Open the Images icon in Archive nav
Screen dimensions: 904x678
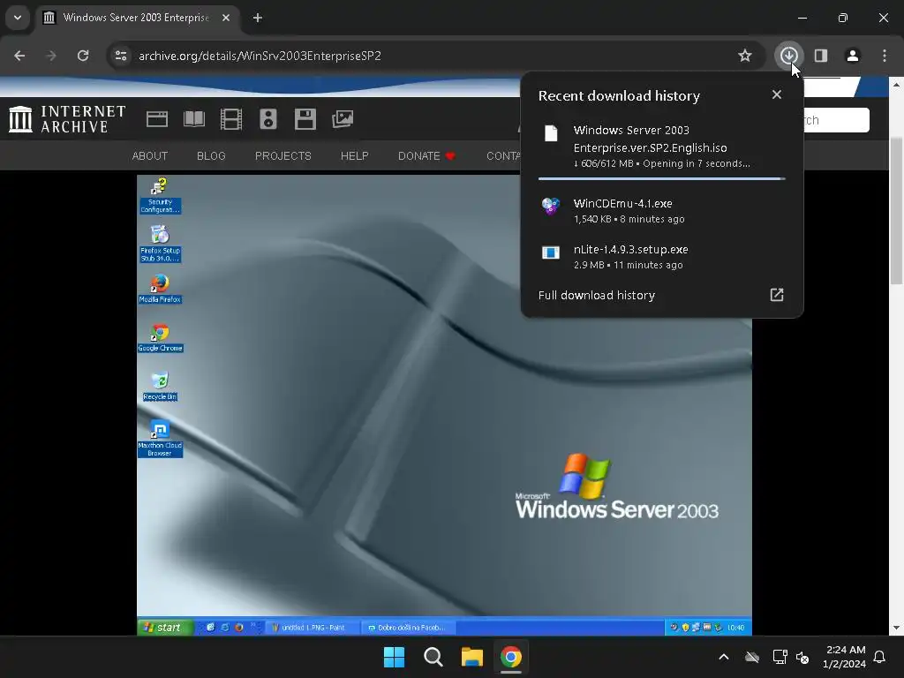[343, 119]
